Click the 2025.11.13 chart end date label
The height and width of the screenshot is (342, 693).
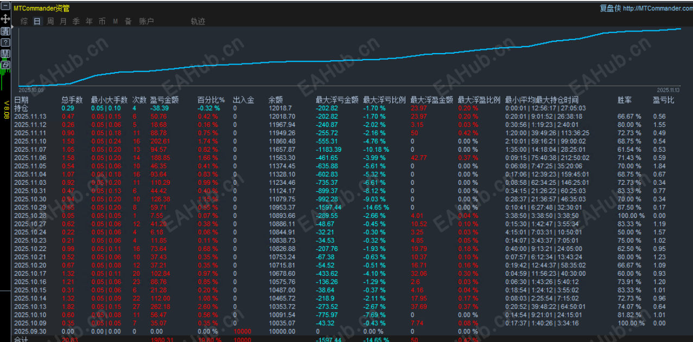[668, 90]
